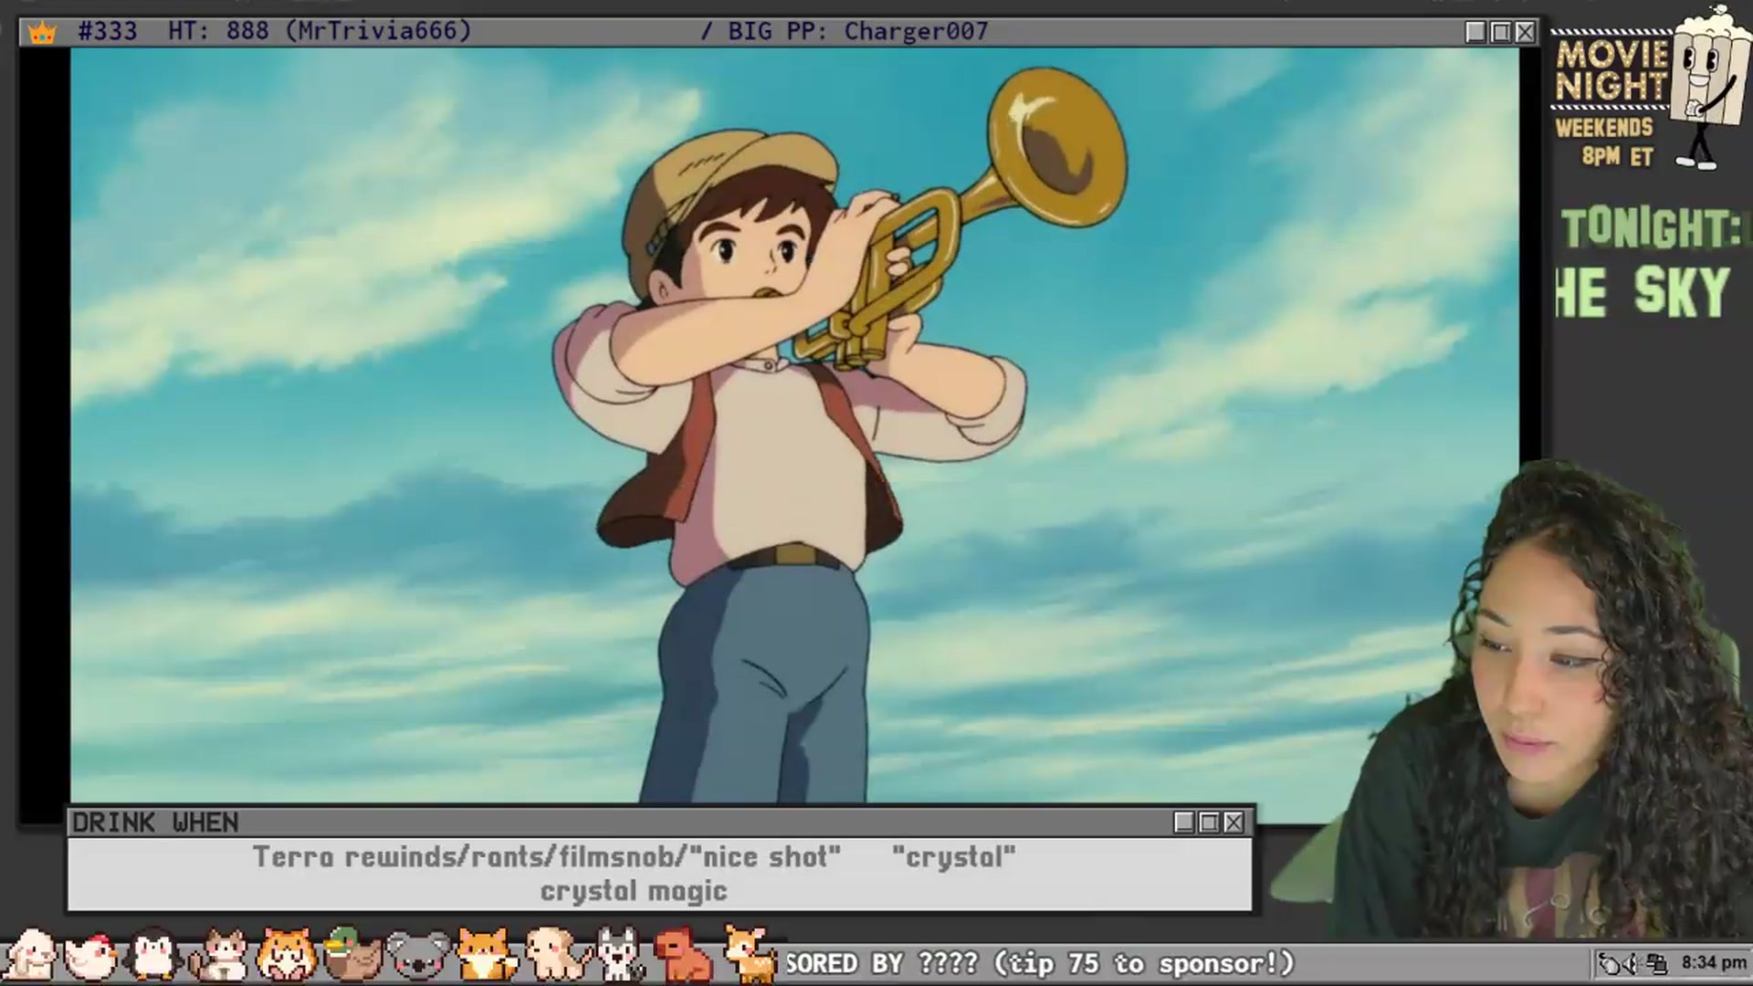Click the orange fox pixel icon
The width and height of the screenshot is (1753, 986).
click(x=486, y=955)
